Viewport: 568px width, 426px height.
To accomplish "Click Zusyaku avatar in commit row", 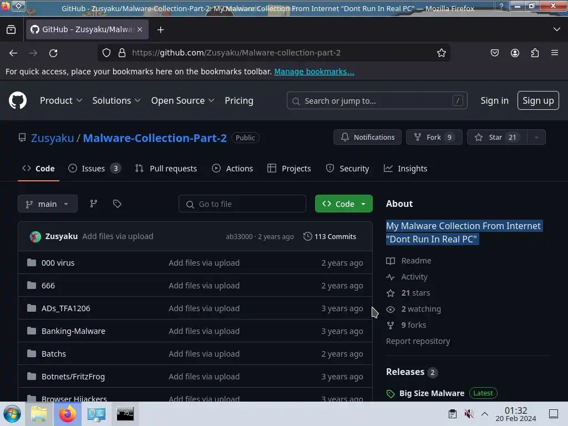I will pyautogui.click(x=35, y=236).
